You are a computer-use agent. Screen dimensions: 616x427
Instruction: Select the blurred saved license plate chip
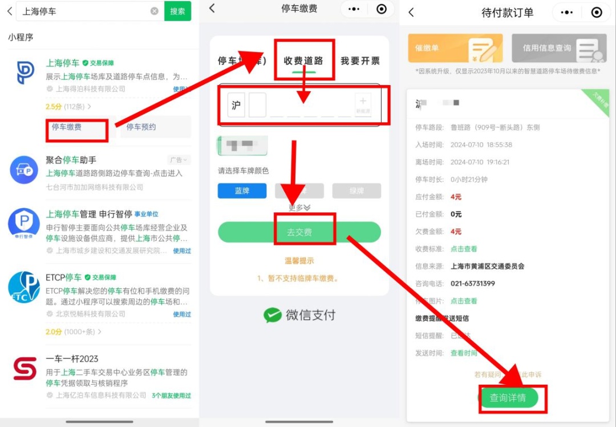242,146
